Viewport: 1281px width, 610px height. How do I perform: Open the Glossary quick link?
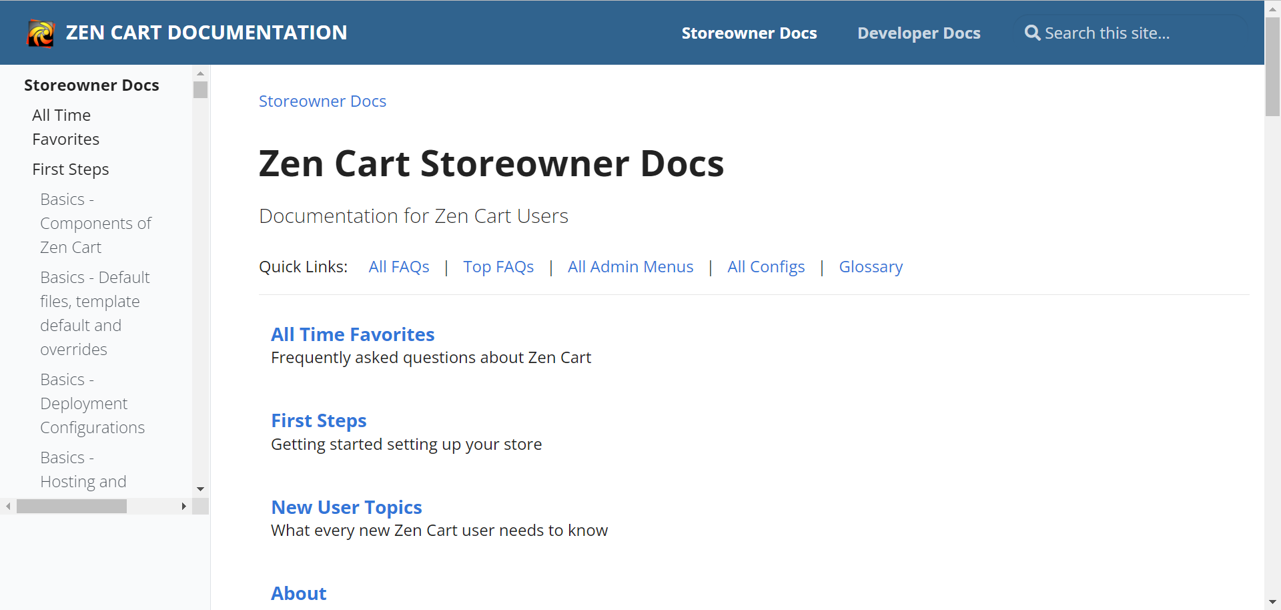(871, 266)
